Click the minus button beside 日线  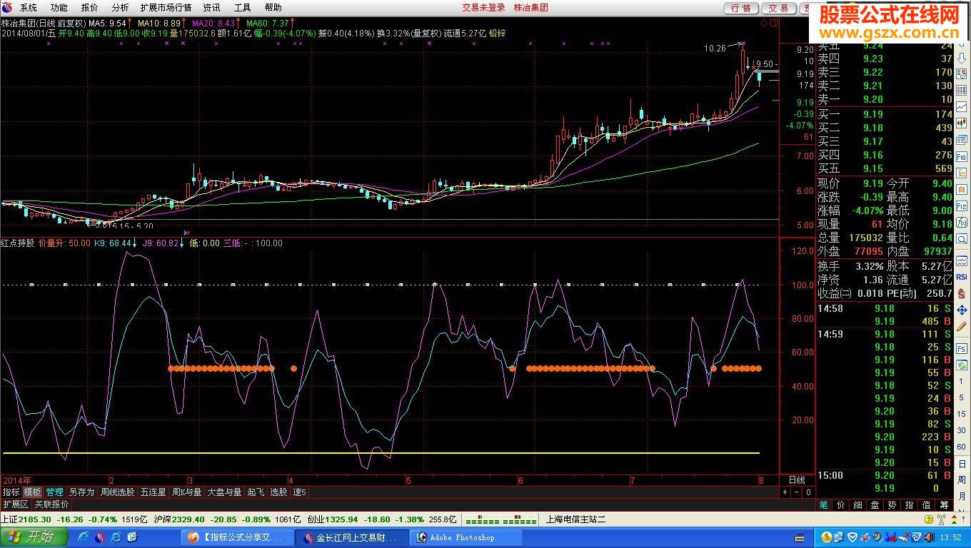[797, 492]
